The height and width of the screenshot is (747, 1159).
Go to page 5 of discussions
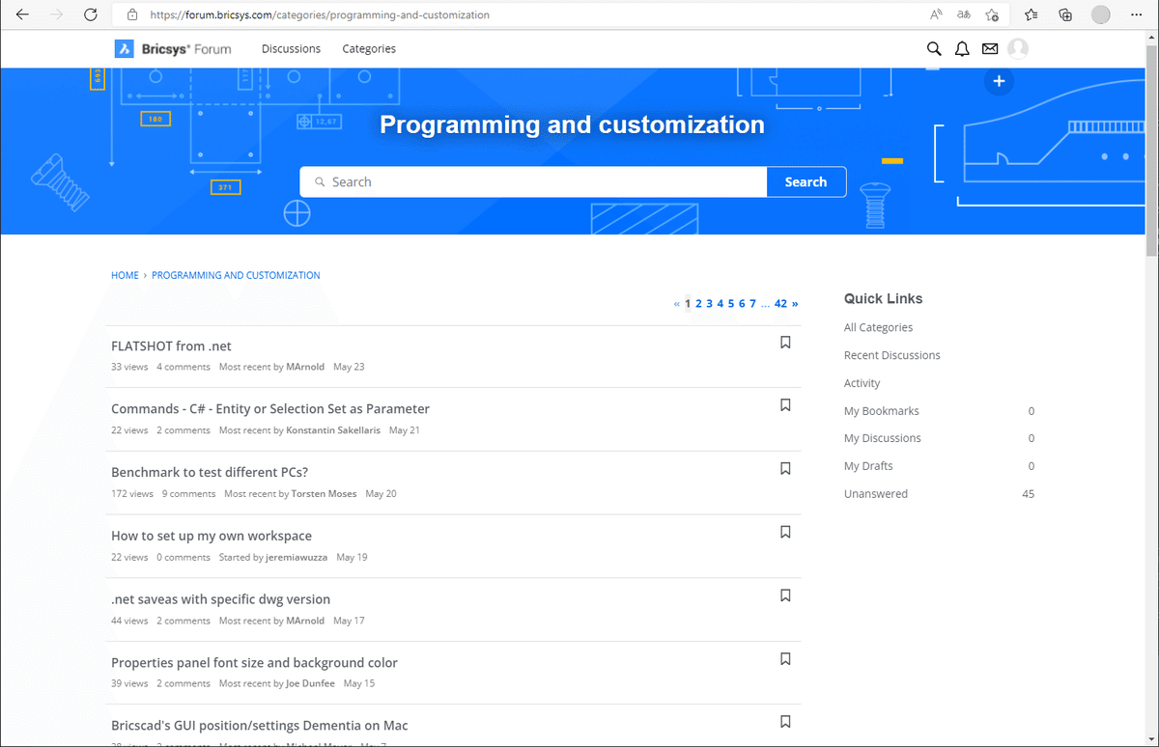click(x=731, y=303)
